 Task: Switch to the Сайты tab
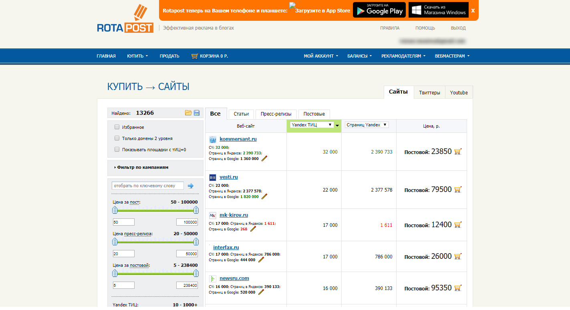pos(398,92)
